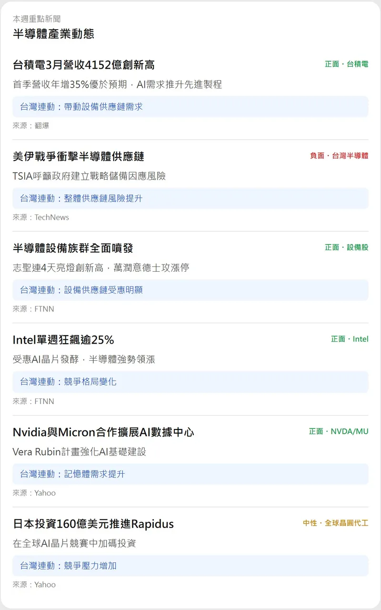The width and height of the screenshot is (381, 610).
Task: Click the 本週重點新聞 subtitle
Action: [x=37, y=19]
